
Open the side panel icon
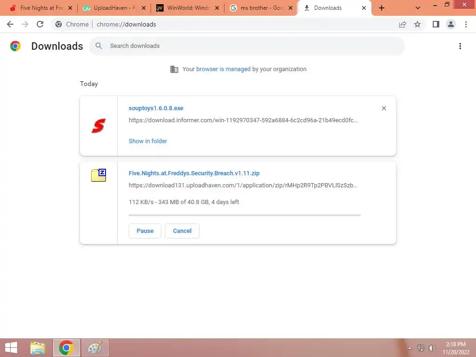[436, 24]
